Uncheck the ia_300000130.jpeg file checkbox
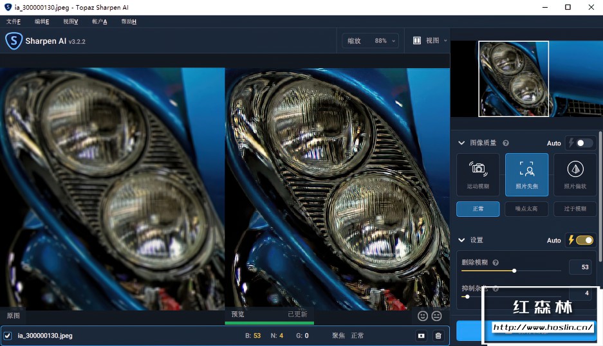603x346 pixels. coord(8,336)
